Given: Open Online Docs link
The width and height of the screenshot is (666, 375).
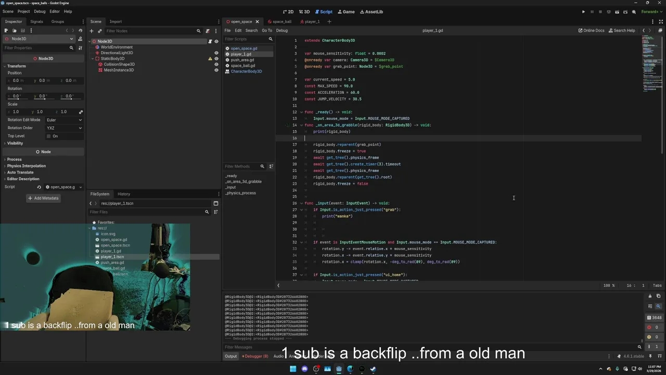Looking at the screenshot, I should [591, 30].
